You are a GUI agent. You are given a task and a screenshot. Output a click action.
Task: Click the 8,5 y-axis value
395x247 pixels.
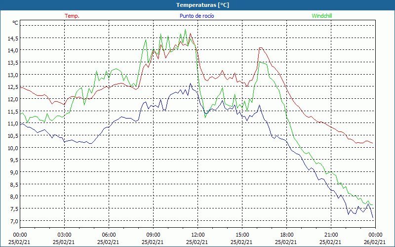tap(14, 184)
